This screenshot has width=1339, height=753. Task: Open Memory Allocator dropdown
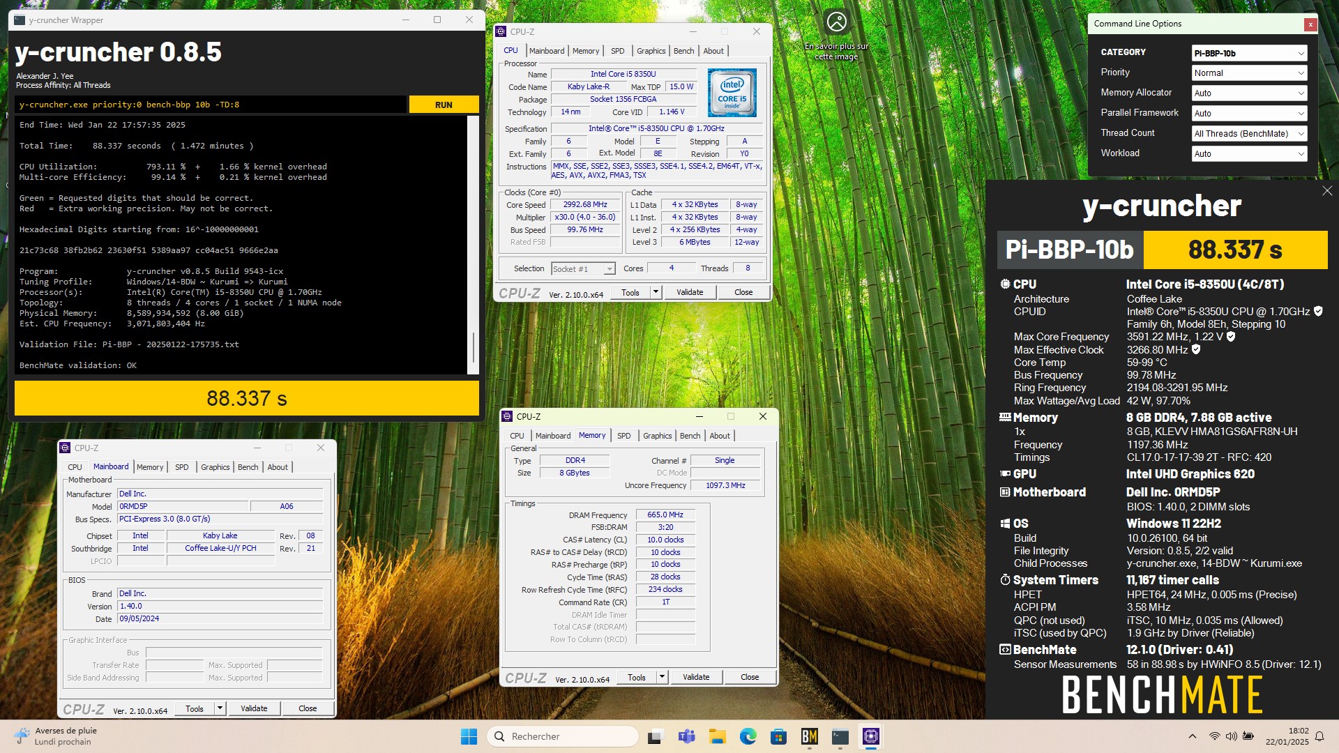click(x=1249, y=93)
